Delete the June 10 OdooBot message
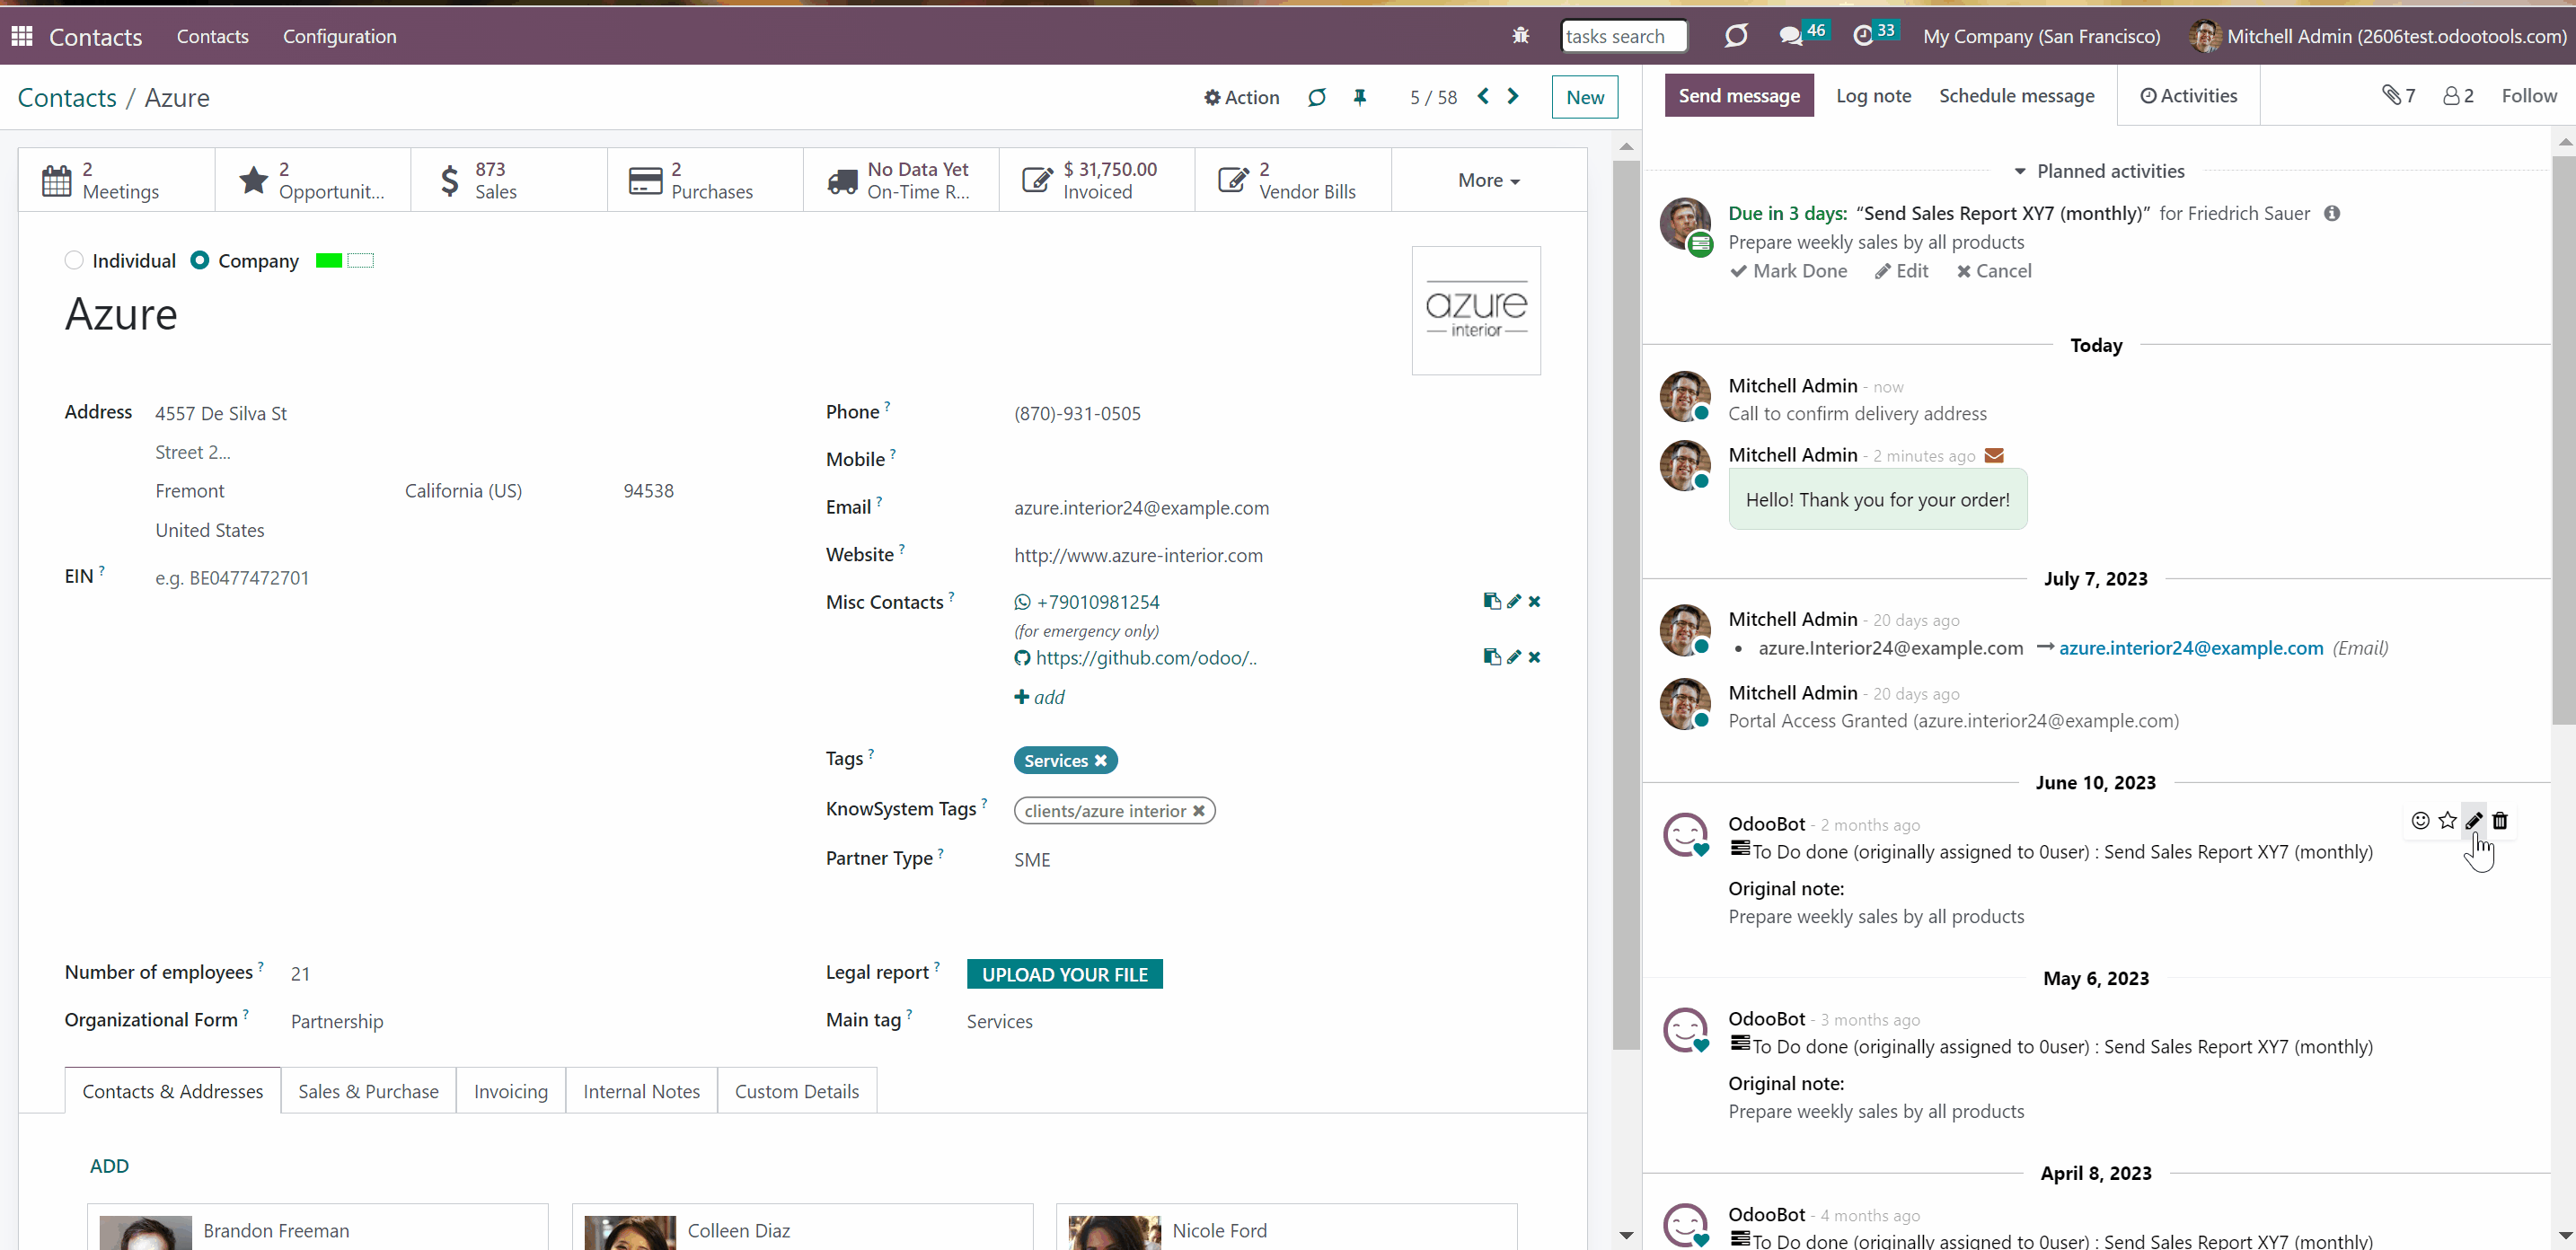Image resolution: width=2576 pixels, height=1250 pixels. pyautogui.click(x=2500, y=821)
